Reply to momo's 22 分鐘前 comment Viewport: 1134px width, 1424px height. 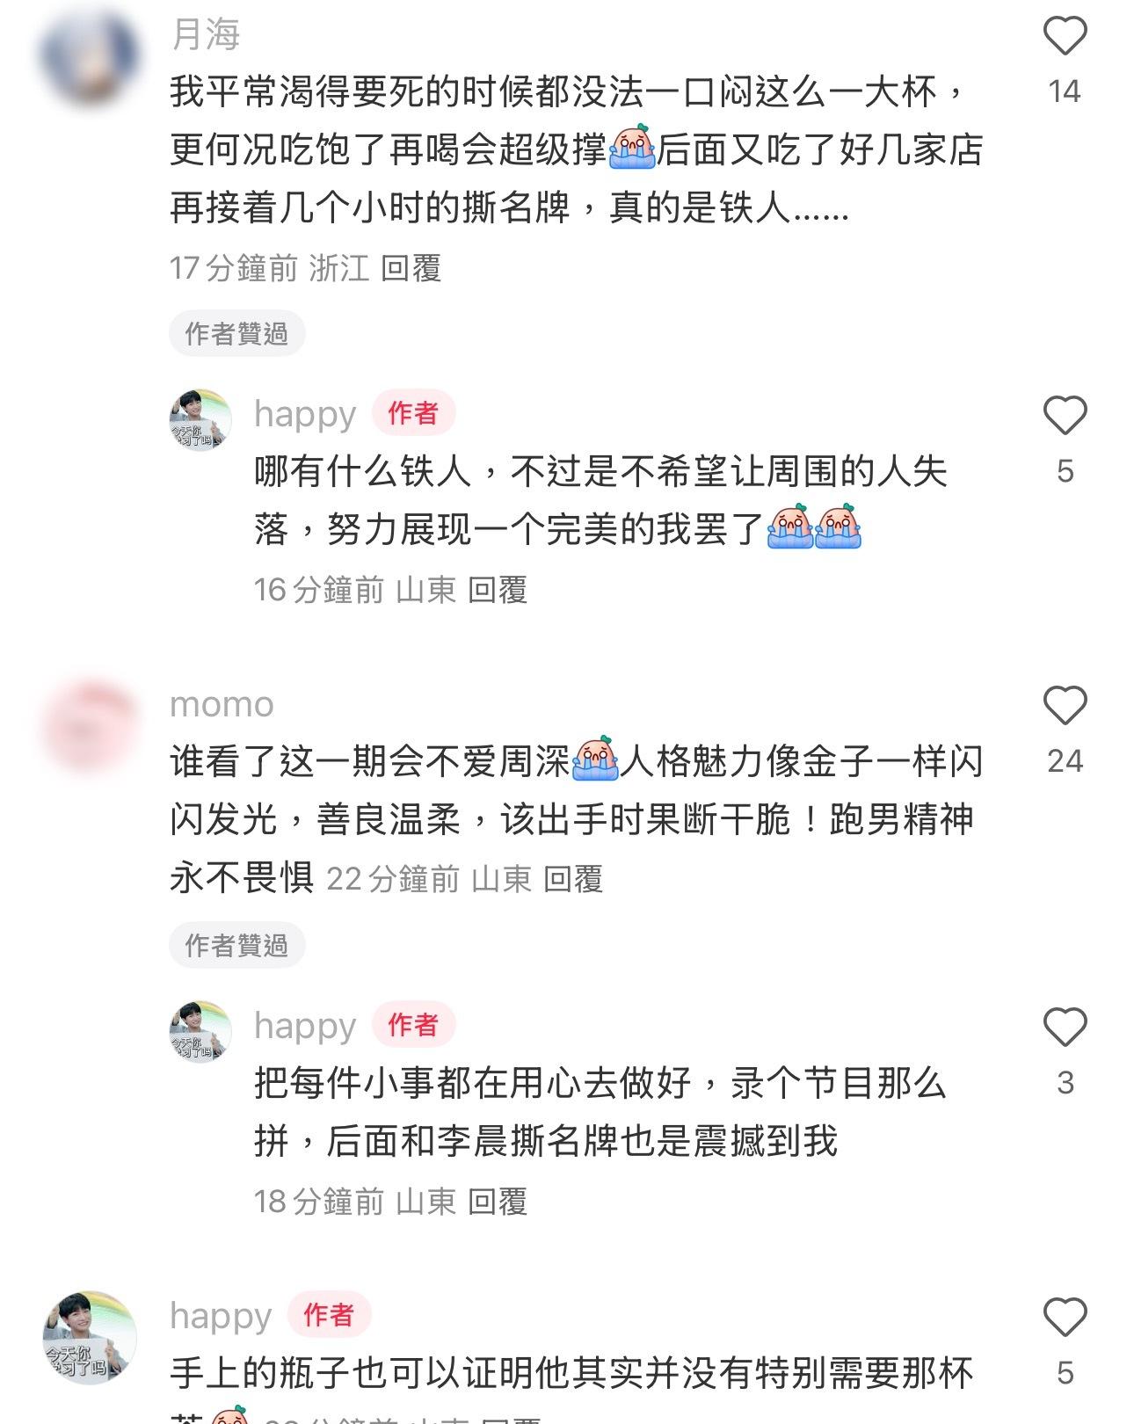coord(572,879)
